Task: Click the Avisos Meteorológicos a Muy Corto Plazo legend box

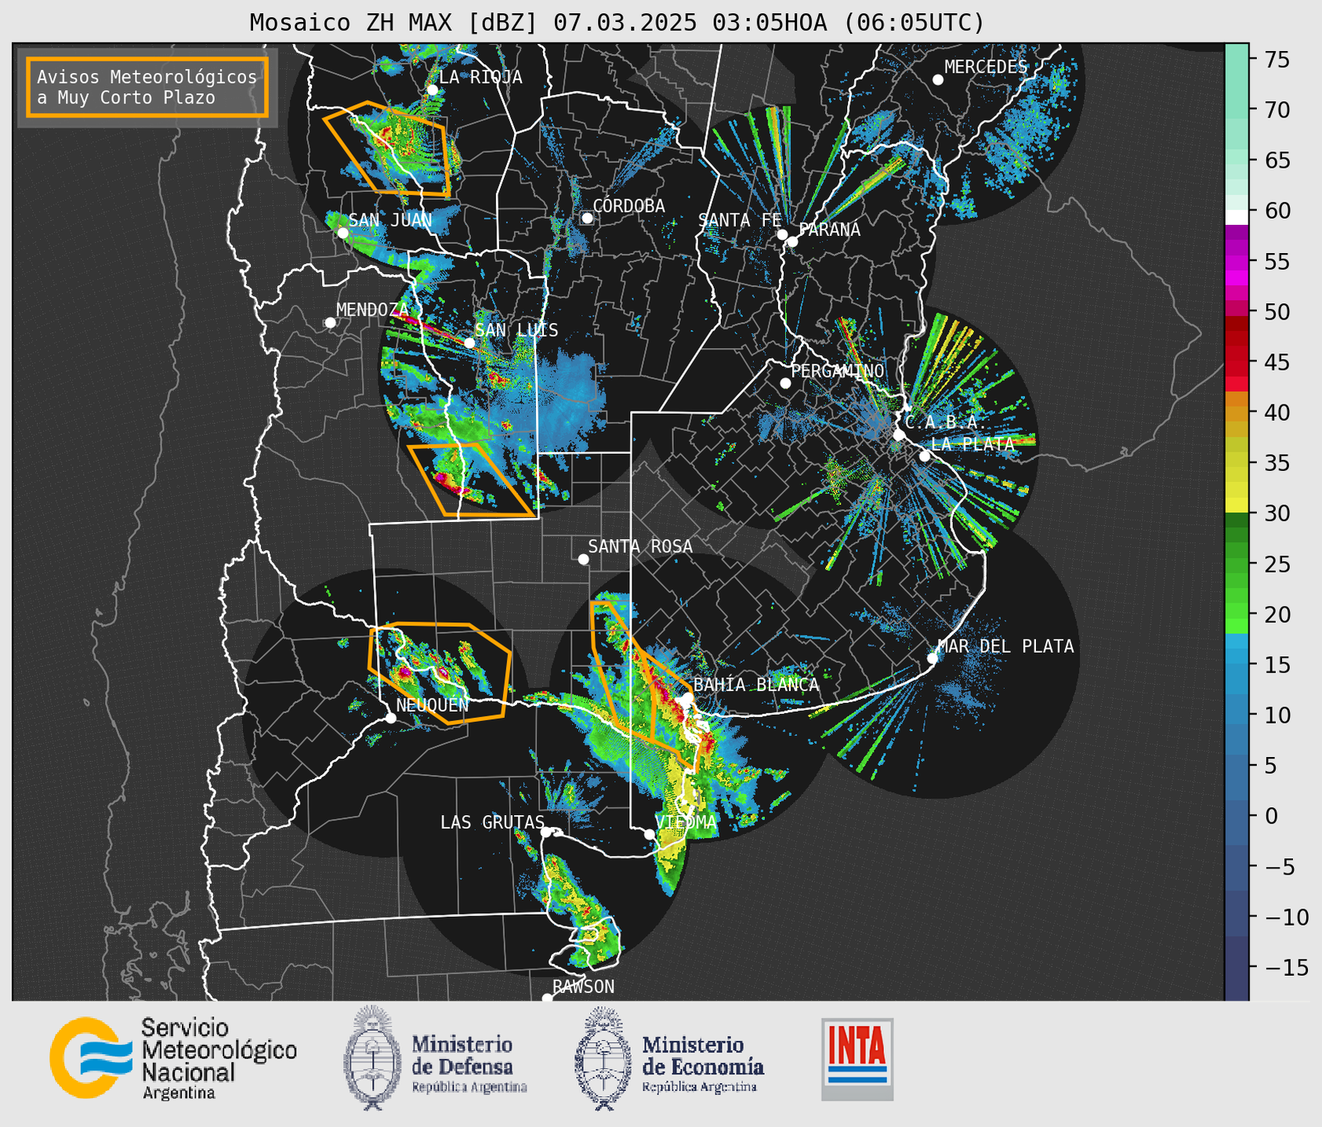Action: click(147, 87)
